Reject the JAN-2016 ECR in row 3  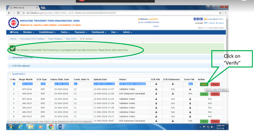[x=215, y=94]
